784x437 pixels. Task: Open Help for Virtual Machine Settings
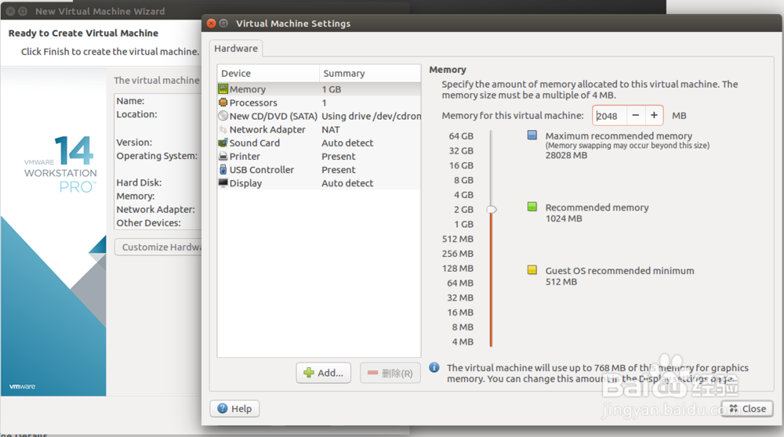pos(234,409)
